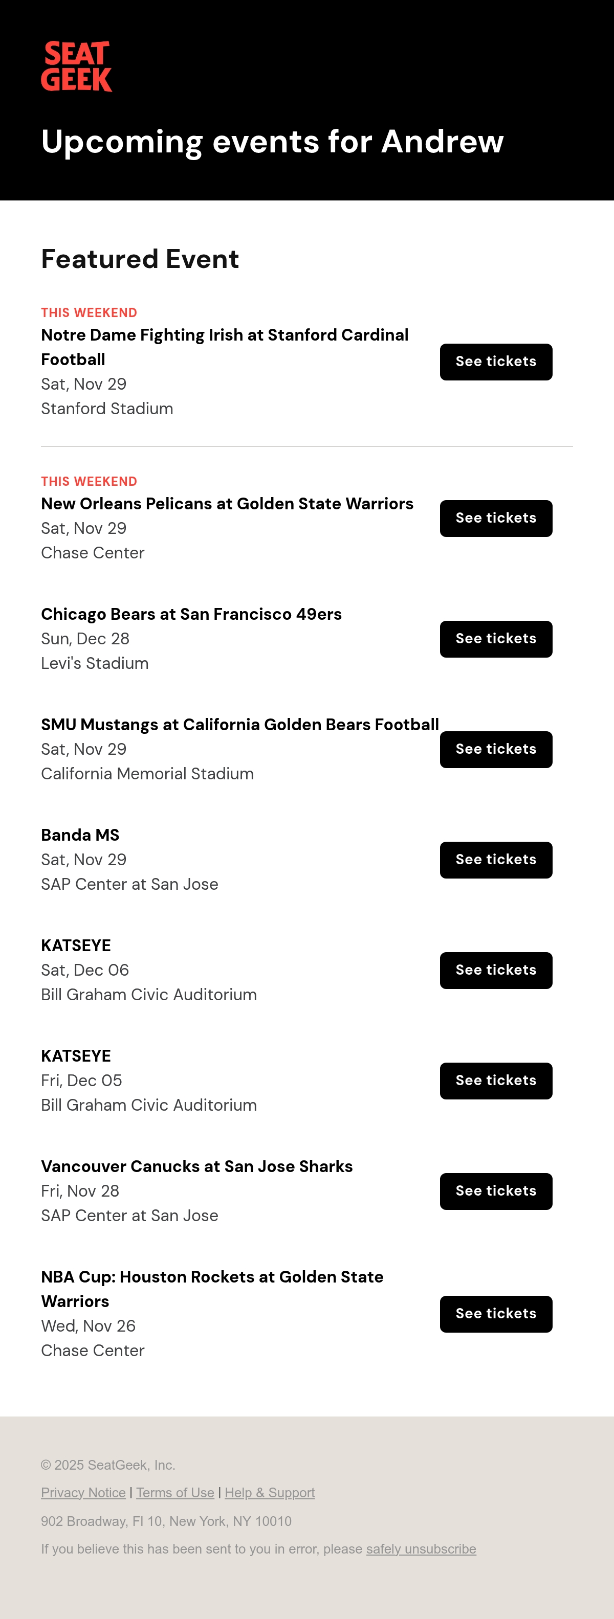Image resolution: width=614 pixels, height=1619 pixels.
Task: Open Notre Dame Fighting Irish event title
Action: [225, 347]
